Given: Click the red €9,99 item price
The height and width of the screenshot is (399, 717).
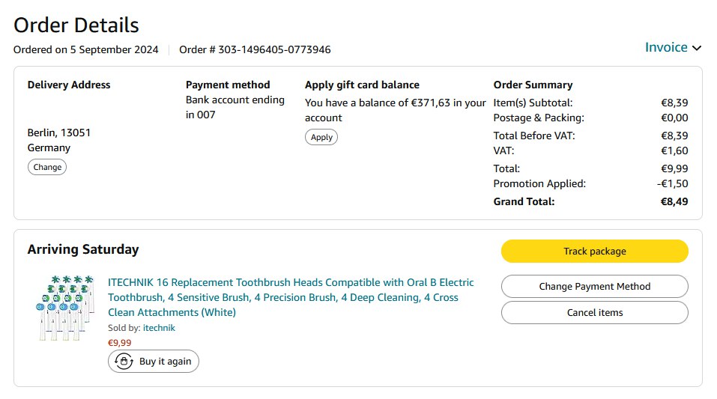Looking at the screenshot, I should point(120,343).
